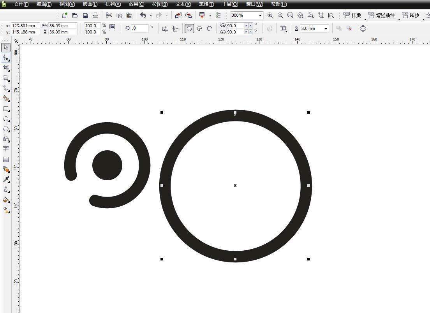Click the Zoom In magnifier icon

pyautogui.click(x=270, y=16)
